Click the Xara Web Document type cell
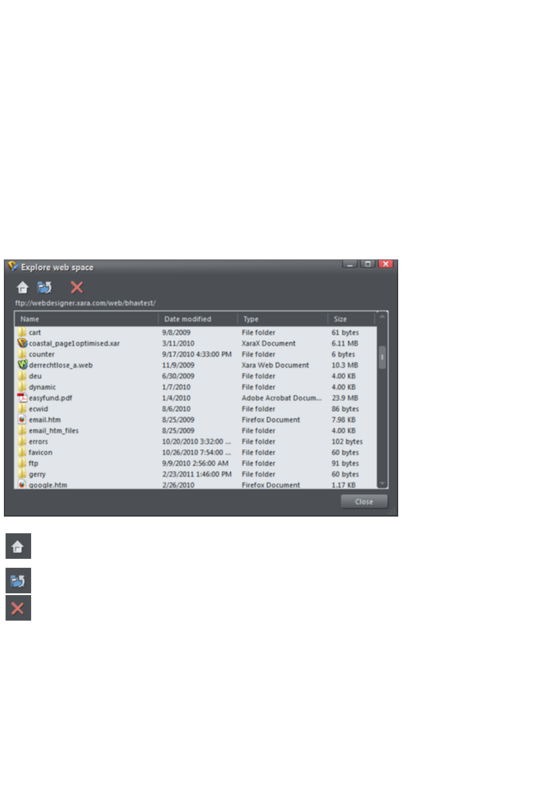The width and height of the screenshot is (535, 811). coord(275,365)
